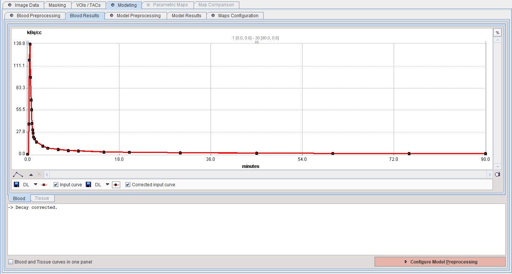Image resolution: width=512 pixels, height=274 pixels.
Task: Click the data point at 45 minutes
Action: (x=257, y=153)
